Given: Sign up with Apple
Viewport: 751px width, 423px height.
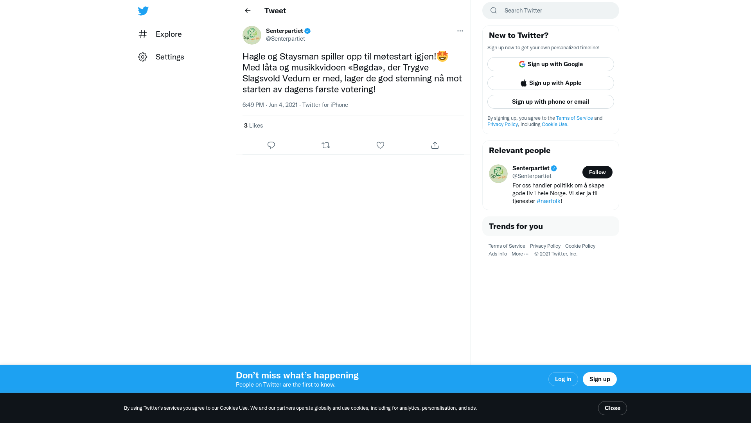Looking at the screenshot, I should [x=551, y=83].
